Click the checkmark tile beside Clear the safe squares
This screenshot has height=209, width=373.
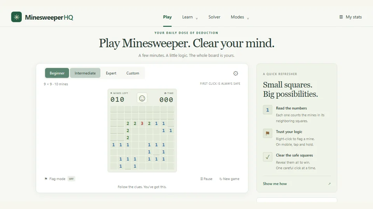268,157
